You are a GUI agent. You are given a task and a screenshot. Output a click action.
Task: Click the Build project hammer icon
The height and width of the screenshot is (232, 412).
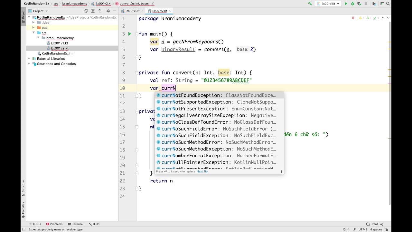click(x=310, y=4)
